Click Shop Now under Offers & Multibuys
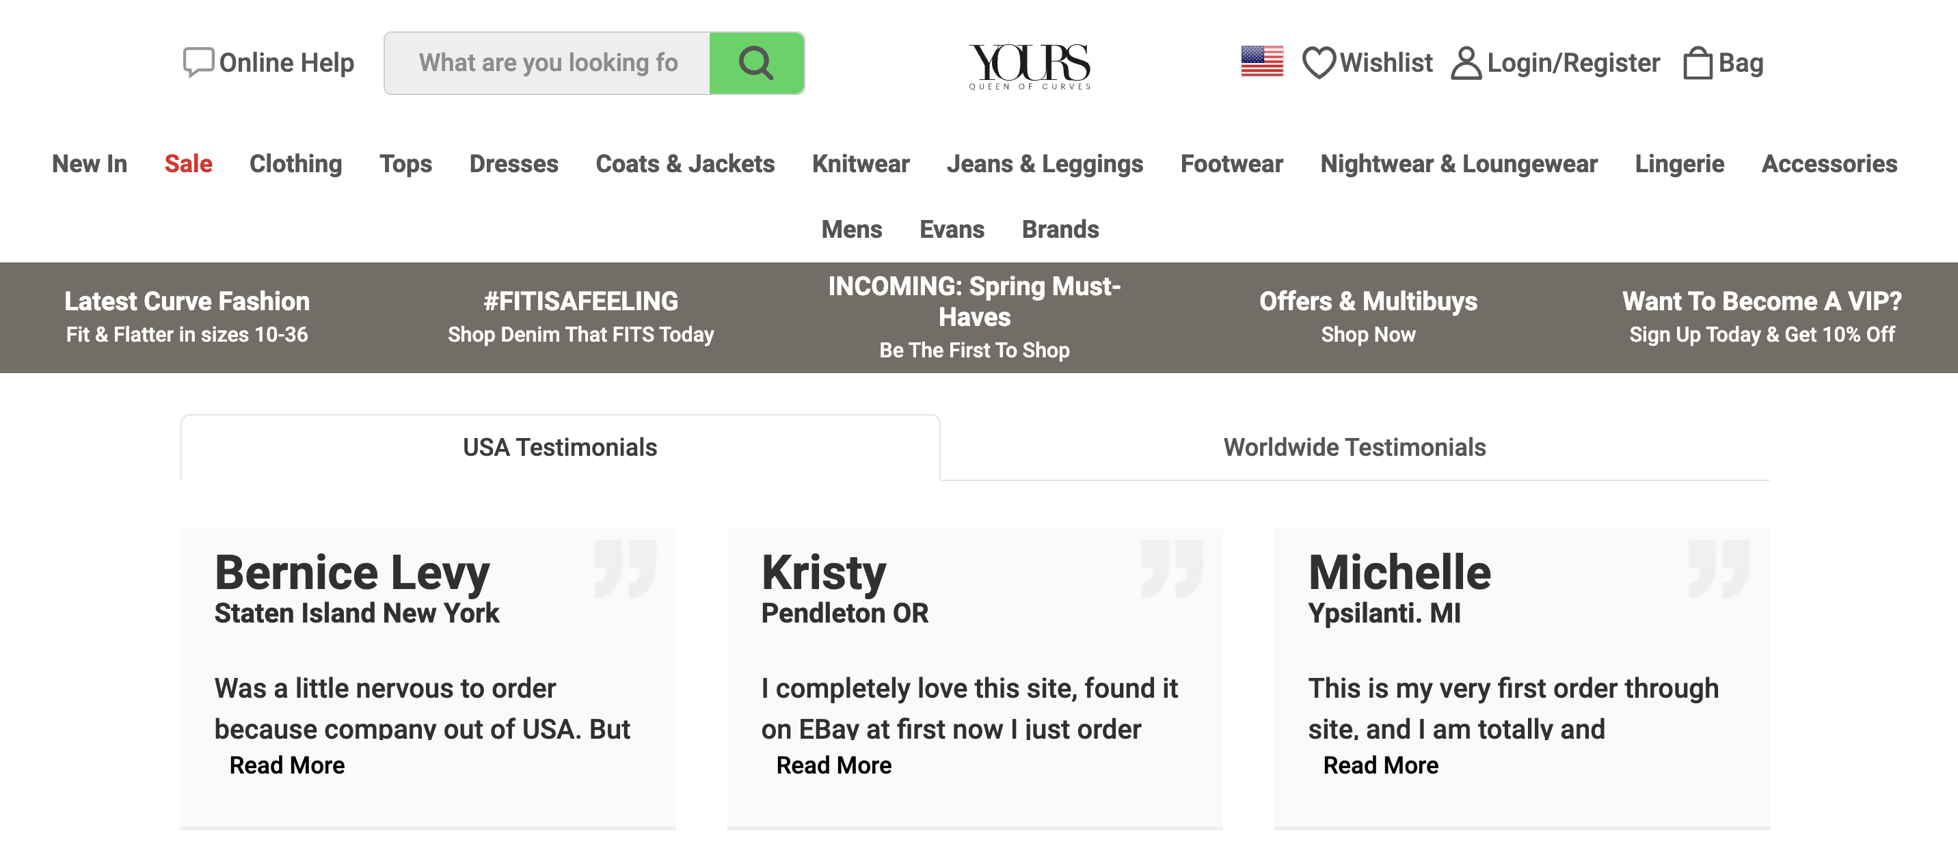This screenshot has height=846, width=1958. pos(1369,333)
